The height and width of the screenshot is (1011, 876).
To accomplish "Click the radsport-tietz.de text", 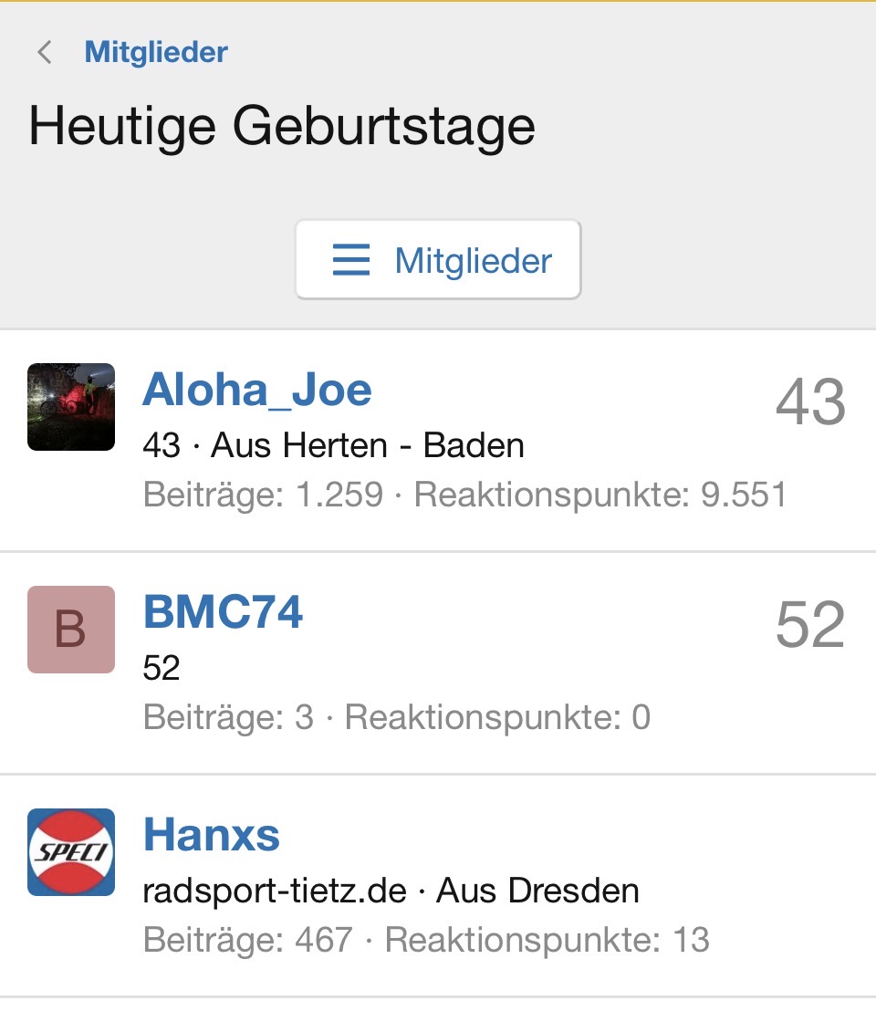I will [x=275, y=891].
